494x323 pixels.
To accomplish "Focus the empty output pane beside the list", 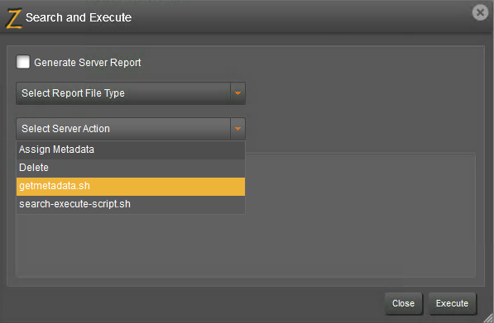I will pyautogui.click(x=360, y=215).
